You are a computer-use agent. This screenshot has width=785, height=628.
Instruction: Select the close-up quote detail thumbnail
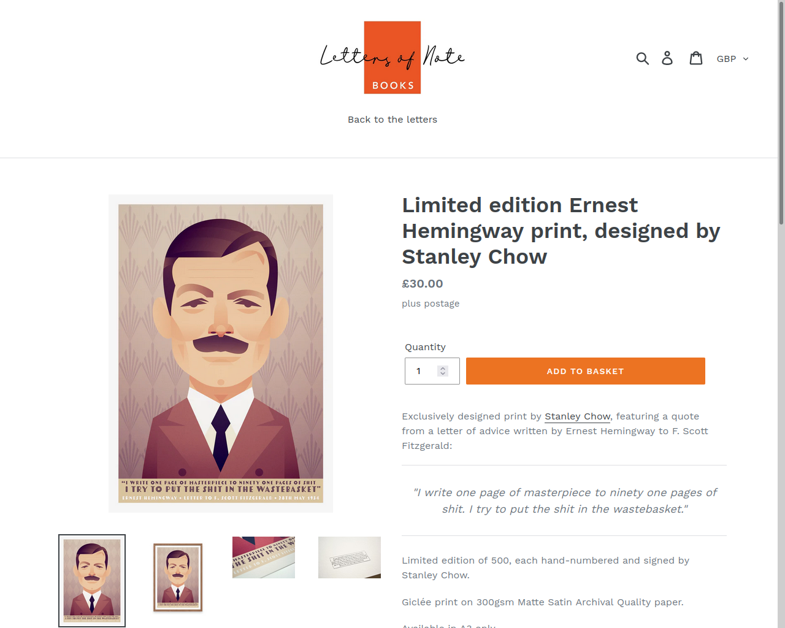pos(264,557)
